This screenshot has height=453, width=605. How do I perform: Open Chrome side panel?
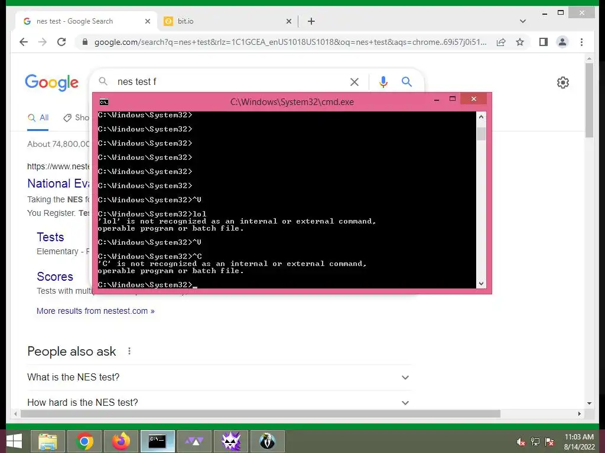click(x=544, y=42)
